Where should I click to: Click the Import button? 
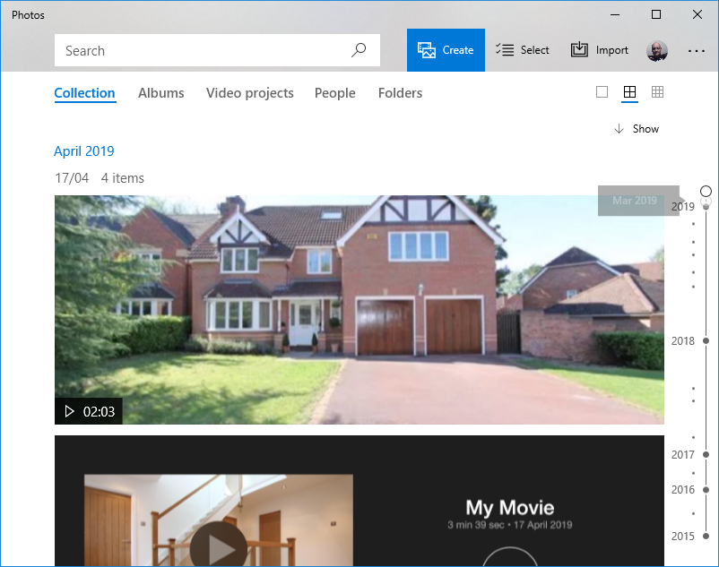[600, 50]
